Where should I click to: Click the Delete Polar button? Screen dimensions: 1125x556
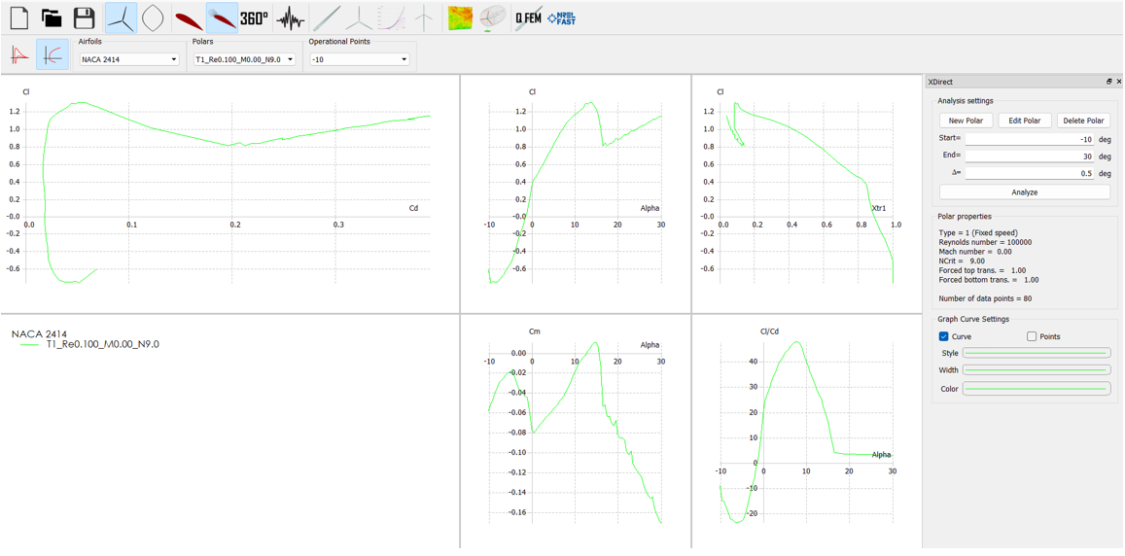(1083, 121)
